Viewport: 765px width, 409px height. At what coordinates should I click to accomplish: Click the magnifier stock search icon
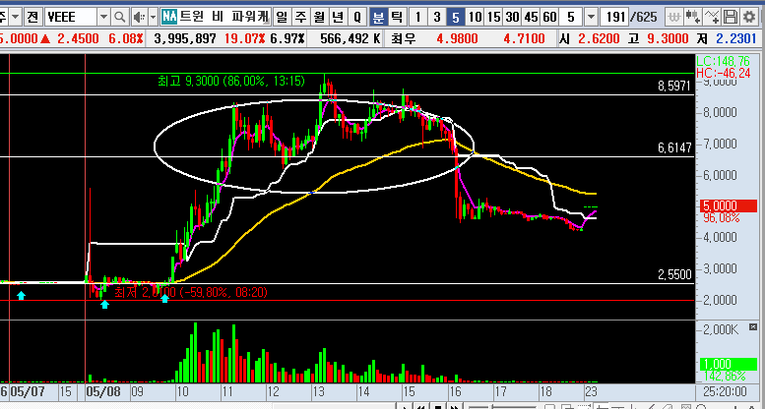click(x=119, y=18)
